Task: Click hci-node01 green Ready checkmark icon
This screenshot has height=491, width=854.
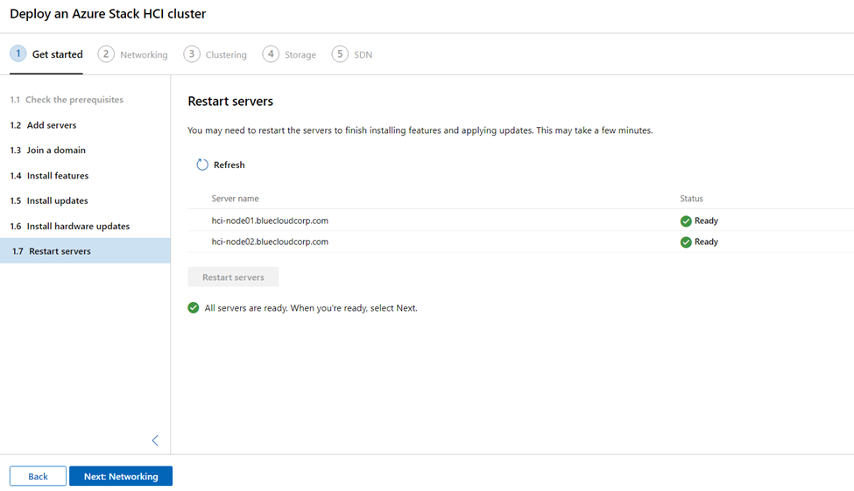Action: pyautogui.click(x=686, y=221)
